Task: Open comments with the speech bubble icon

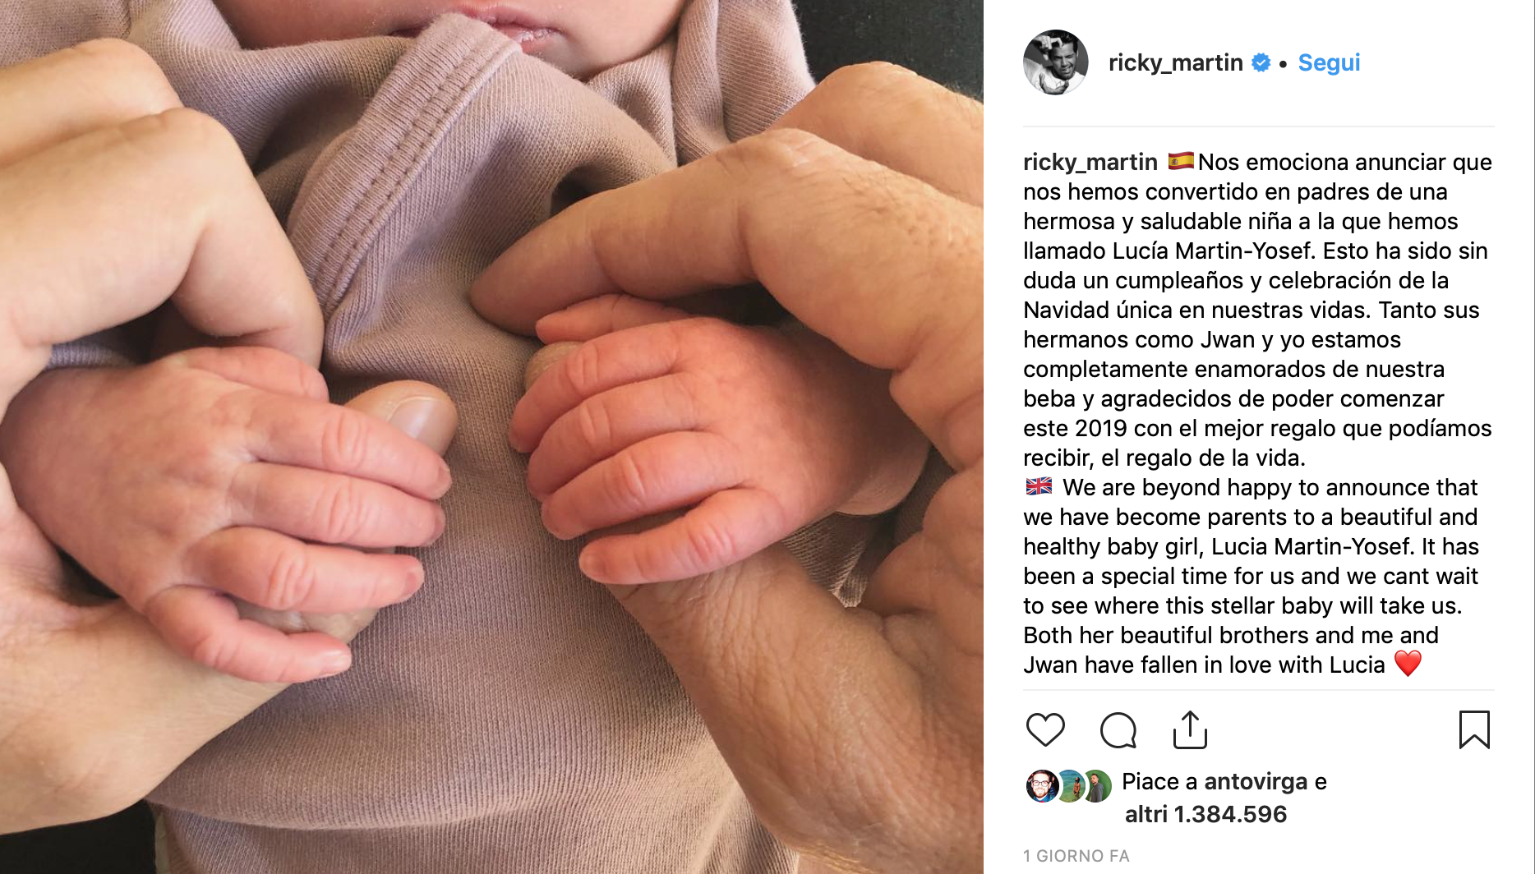Action: [1118, 729]
